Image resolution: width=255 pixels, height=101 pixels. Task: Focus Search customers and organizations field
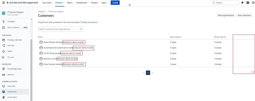coord(61,29)
